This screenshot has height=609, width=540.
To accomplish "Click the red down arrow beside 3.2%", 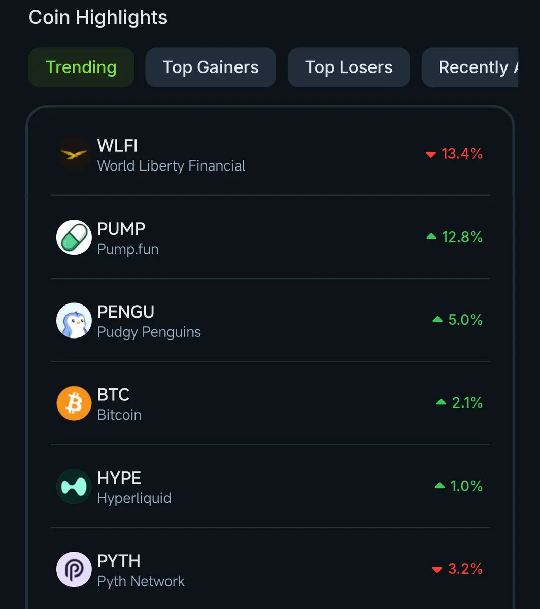I will [x=437, y=570].
